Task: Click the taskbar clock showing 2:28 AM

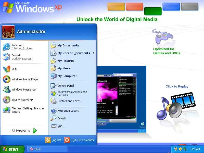Action: tap(195, 149)
